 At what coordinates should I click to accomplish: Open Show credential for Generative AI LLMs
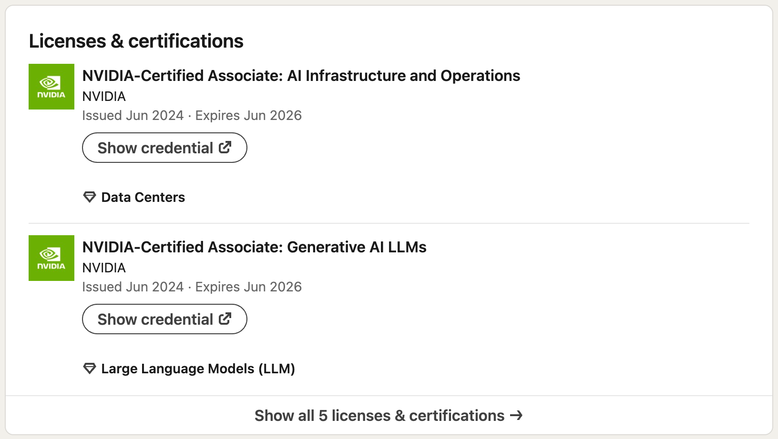[164, 319]
